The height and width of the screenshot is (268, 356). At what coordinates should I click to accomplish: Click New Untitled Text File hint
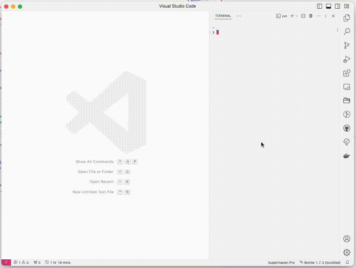[93, 192]
